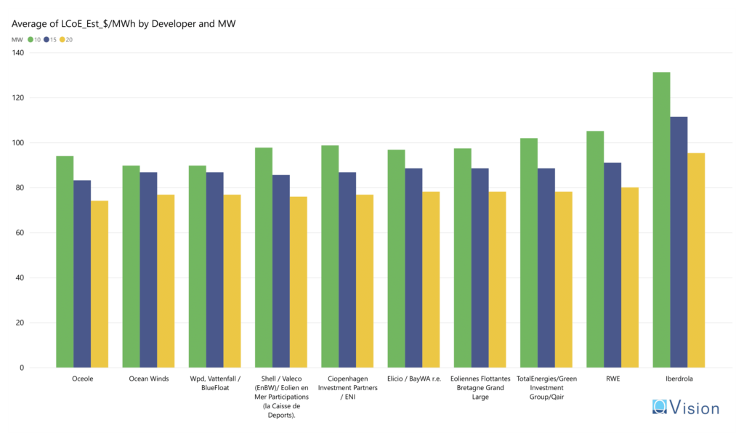Image resolution: width=744 pixels, height=441 pixels.
Task: Click the 40 y-axis tick label
Action: [20, 278]
